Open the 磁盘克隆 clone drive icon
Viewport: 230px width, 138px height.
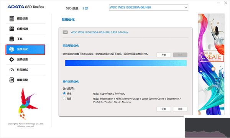pyautogui.click(x=11, y=80)
